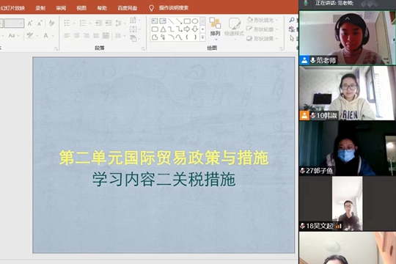Select the left brace shape
The image size is (396, 264).
click(187, 37)
